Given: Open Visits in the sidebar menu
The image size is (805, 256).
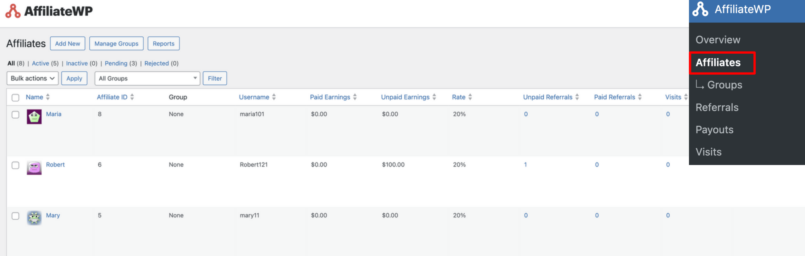Looking at the screenshot, I should (x=708, y=152).
